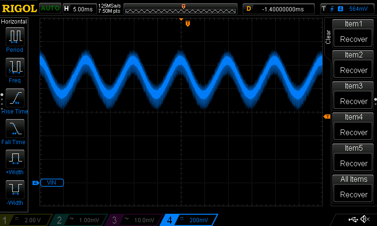The image size is (377, 226).
Task: Click the VIN channel label
Action: click(52, 183)
